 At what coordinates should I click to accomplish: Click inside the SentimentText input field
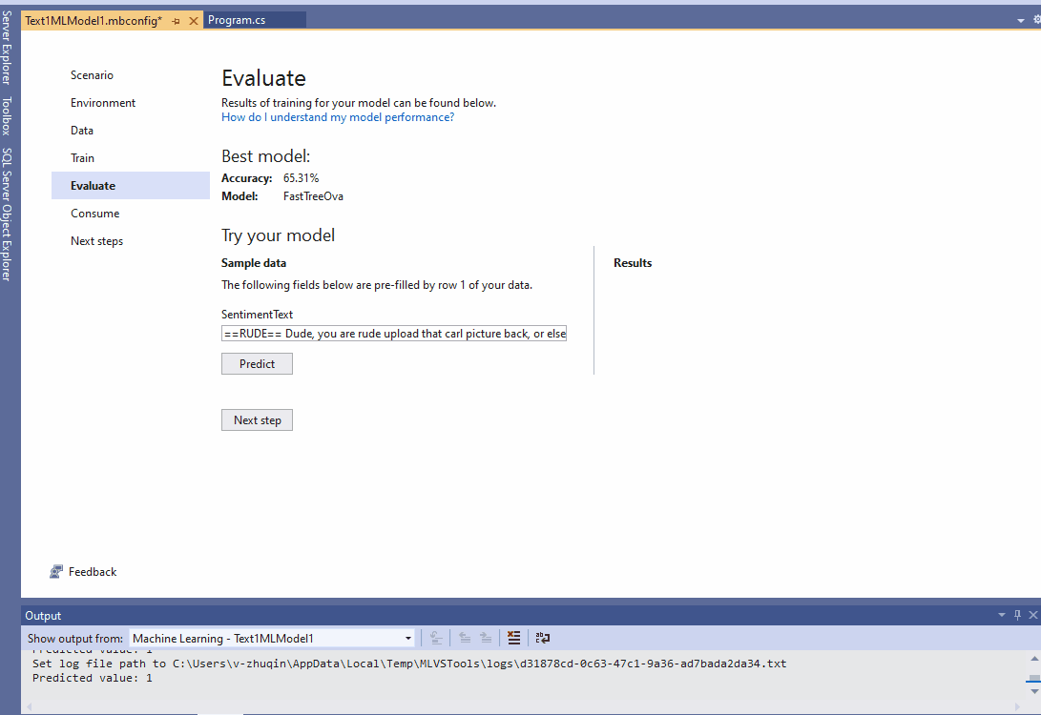[393, 333]
